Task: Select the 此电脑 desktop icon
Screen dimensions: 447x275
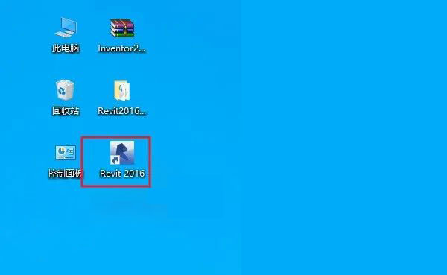Action: tap(66, 28)
